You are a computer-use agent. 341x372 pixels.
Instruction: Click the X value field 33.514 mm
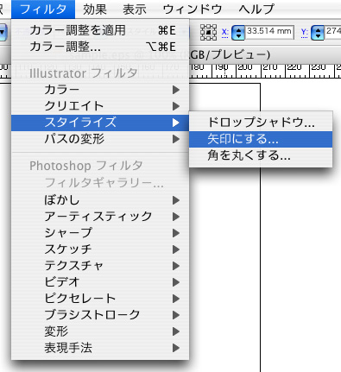(269, 31)
